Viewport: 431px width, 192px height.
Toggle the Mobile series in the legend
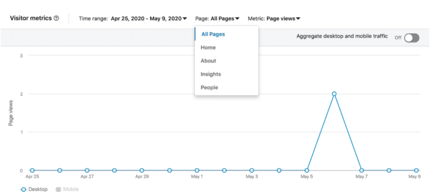coord(67,189)
